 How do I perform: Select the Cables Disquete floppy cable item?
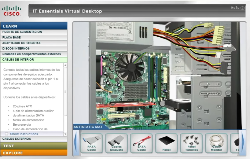pyautogui.click(x=116, y=143)
